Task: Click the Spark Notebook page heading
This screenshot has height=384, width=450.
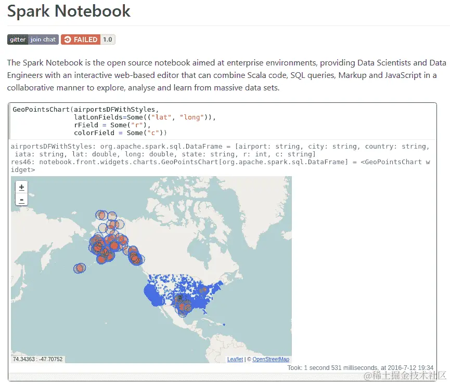Action: coord(69,11)
